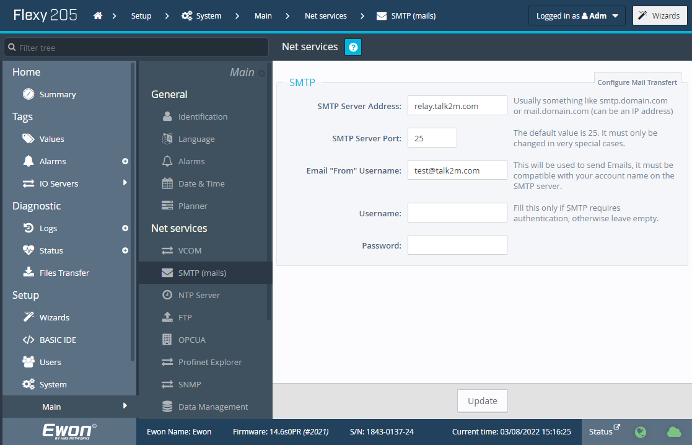Viewport: 692px width, 445px height.
Task: Expand the IO Servers submenu arrow
Action: [x=125, y=182]
